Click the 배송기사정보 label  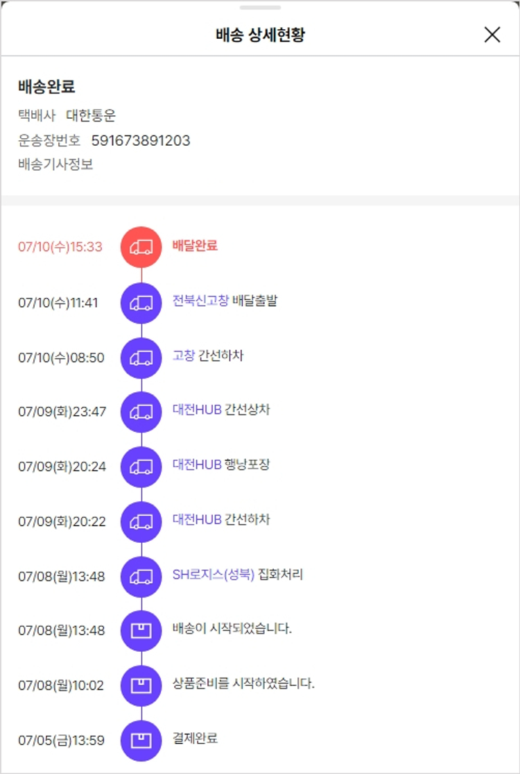(55, 165)
